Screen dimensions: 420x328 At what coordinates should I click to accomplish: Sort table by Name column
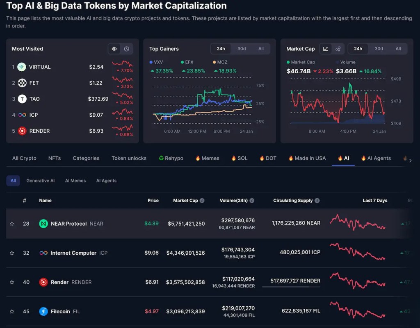pyautogui.click(x=45, y=201)
